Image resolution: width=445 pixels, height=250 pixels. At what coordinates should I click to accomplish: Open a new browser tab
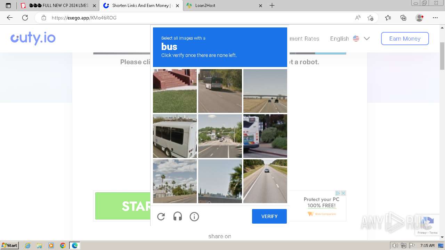point(272,6)
